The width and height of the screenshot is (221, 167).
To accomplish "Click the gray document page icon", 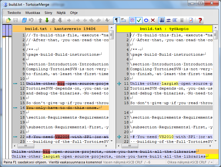I will point(182,20).
